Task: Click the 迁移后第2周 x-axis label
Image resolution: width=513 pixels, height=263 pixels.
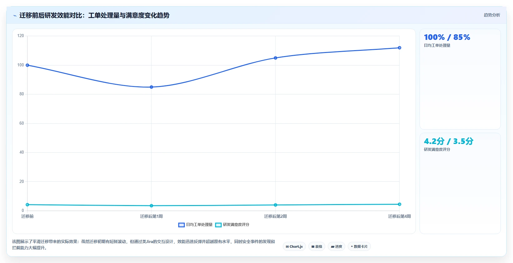Action: [276, 216]
